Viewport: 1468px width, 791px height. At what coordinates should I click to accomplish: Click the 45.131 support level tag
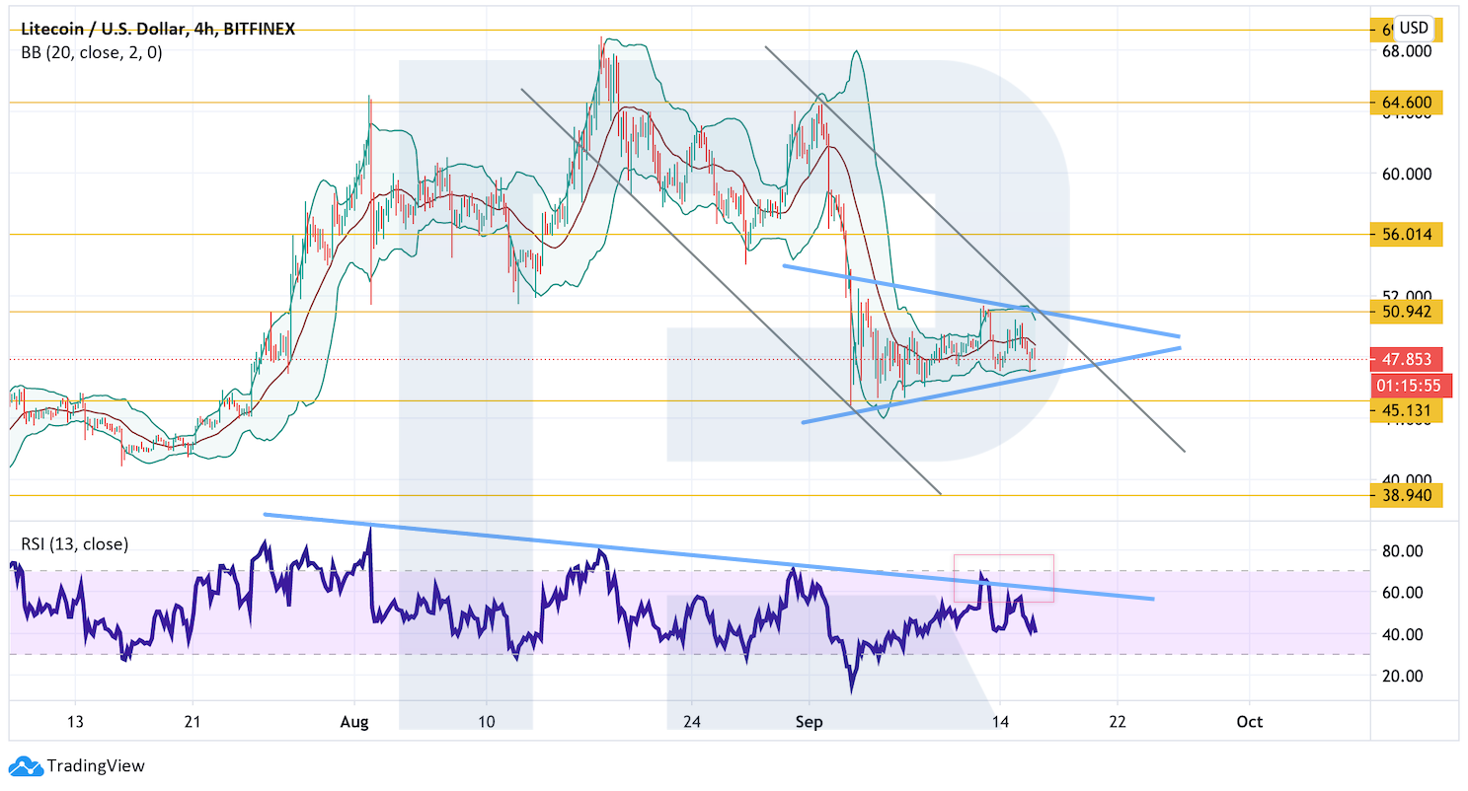(1407, 410)
